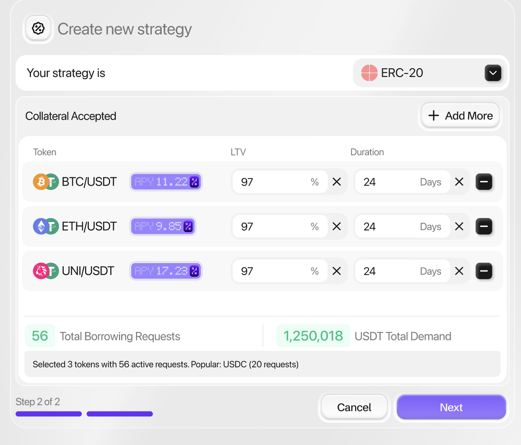
Task: Click the Next button
Action: coord(451,407)
